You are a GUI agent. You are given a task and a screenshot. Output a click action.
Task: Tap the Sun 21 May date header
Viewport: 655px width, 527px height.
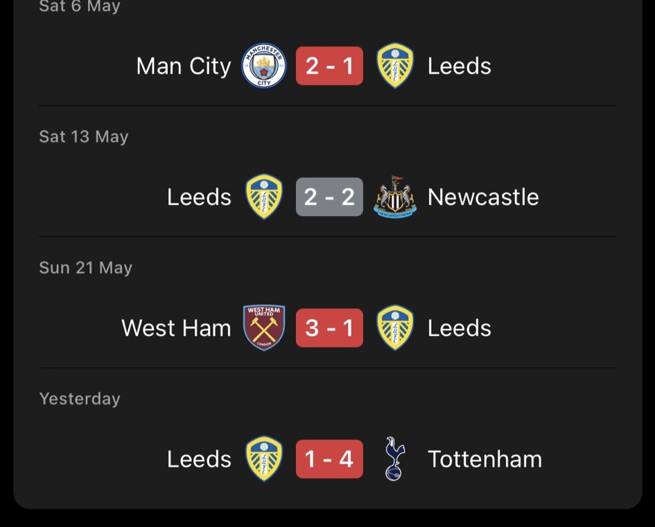(x=86, y=267)
